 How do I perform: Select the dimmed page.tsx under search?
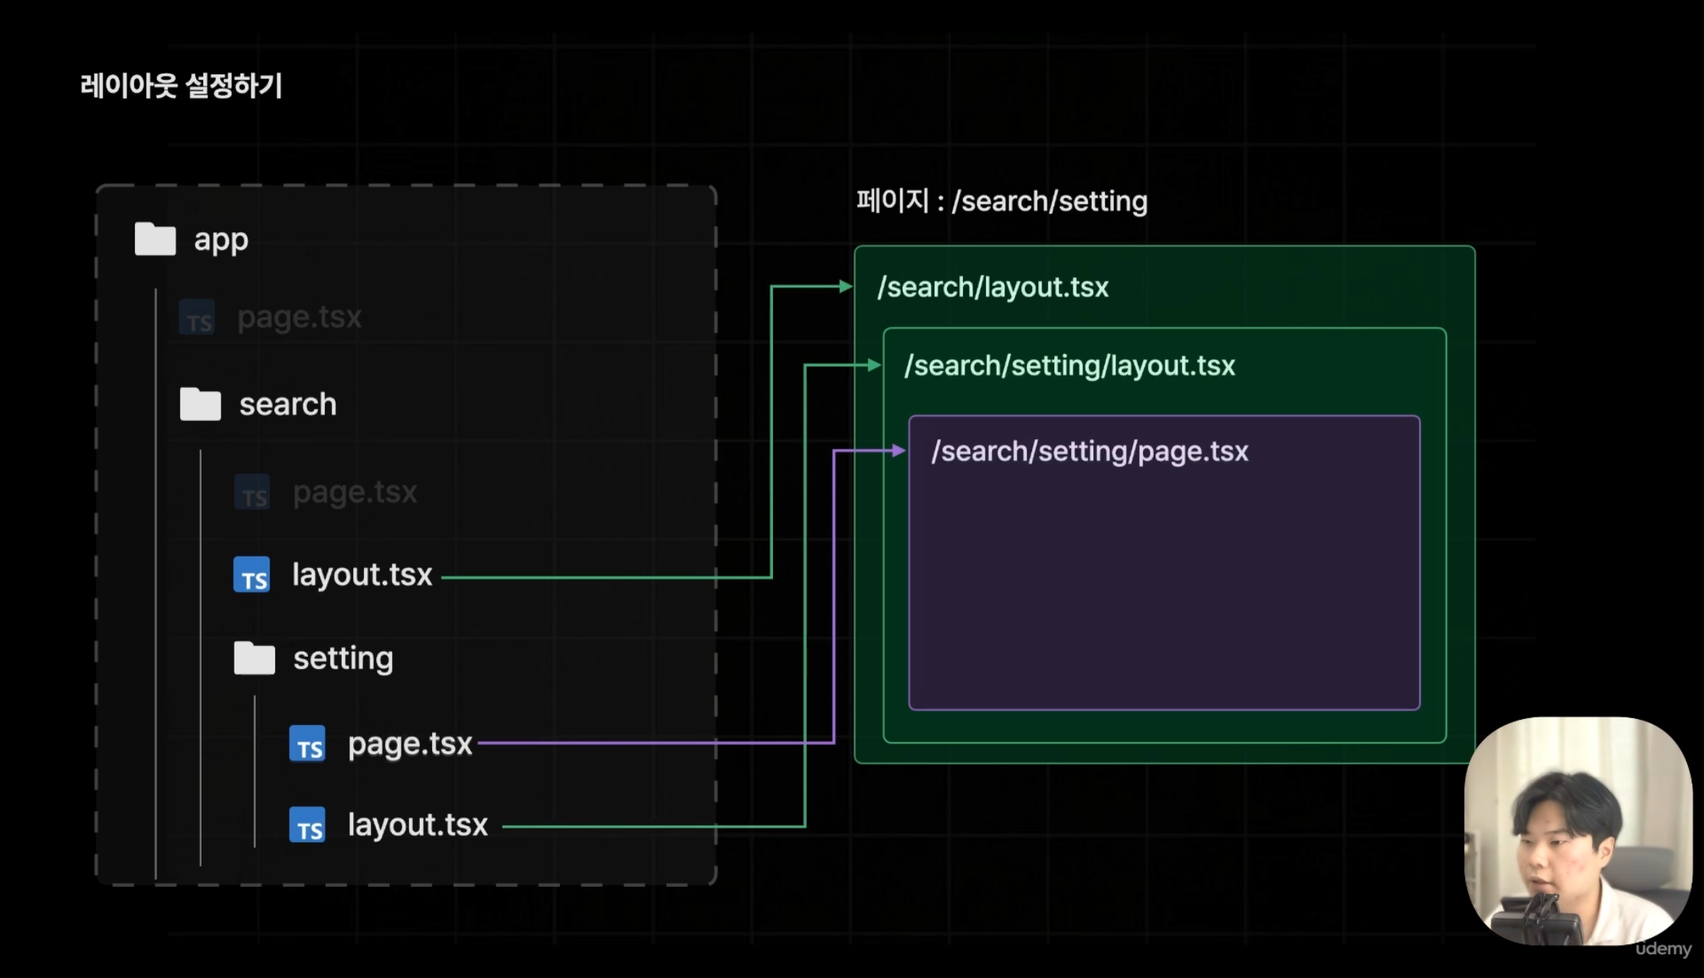354,491
